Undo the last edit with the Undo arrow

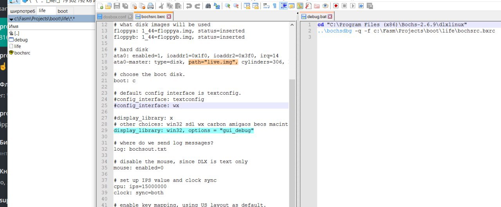189,6
